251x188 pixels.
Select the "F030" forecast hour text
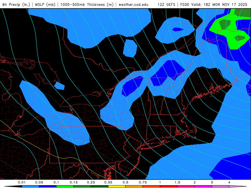tap(185, 4)
